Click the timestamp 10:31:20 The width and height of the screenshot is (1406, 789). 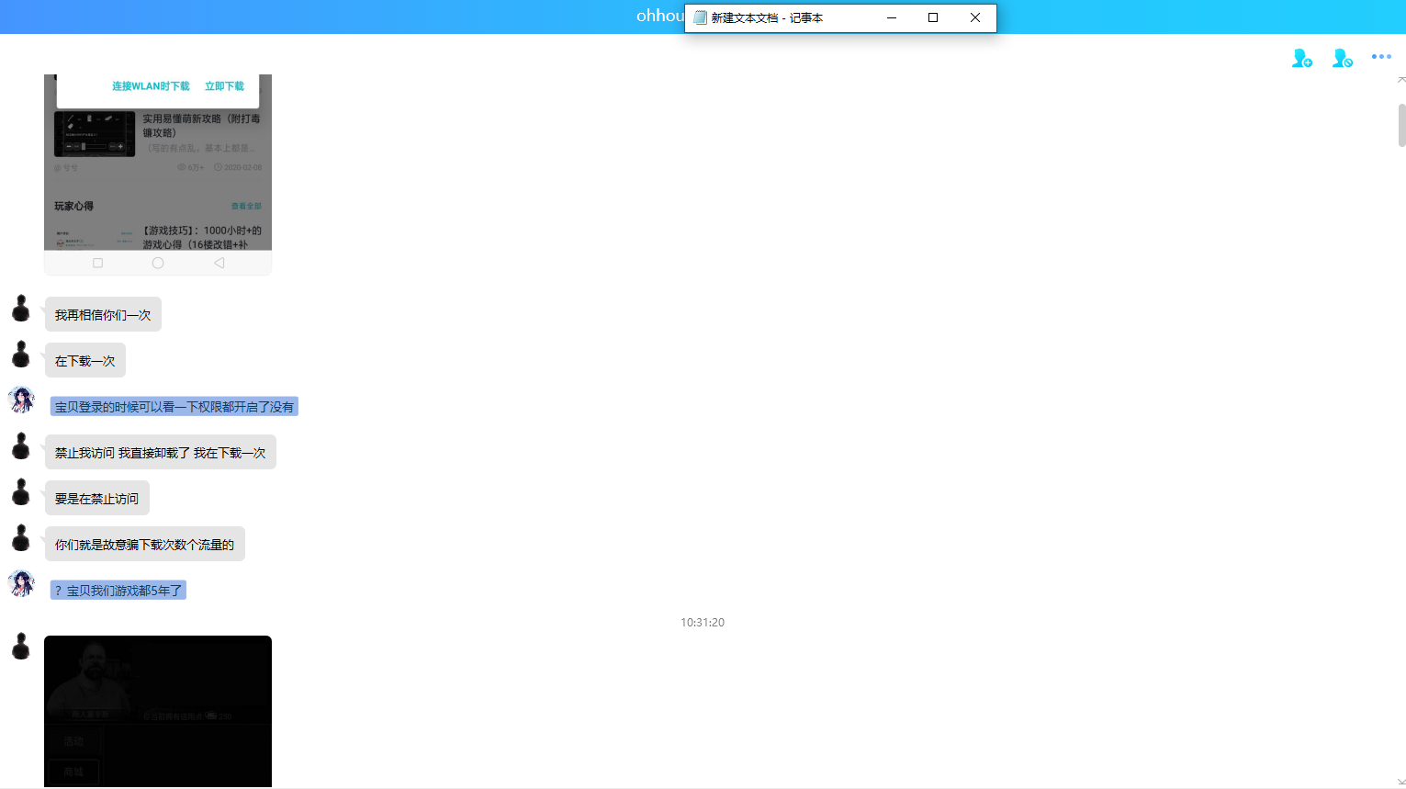(703, 622)
